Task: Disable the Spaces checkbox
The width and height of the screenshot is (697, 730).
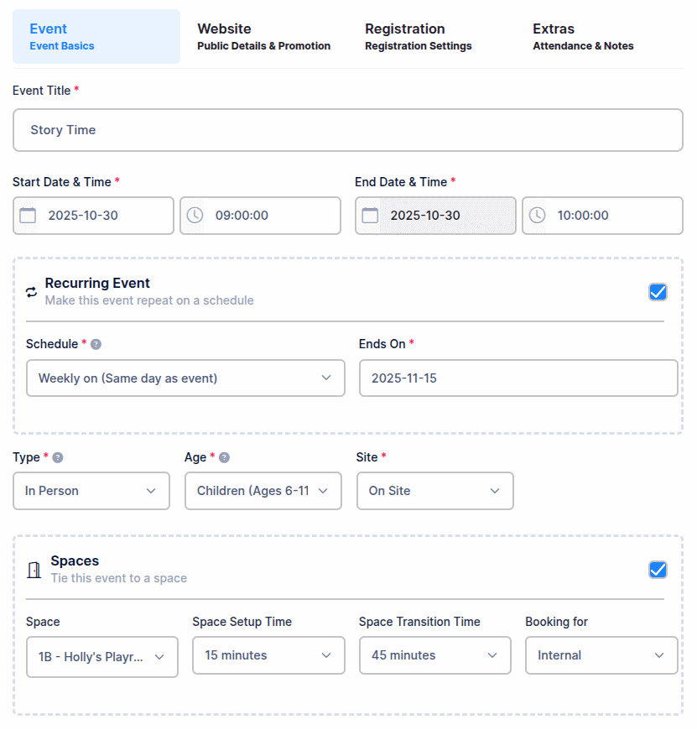Action: (658, 570)
